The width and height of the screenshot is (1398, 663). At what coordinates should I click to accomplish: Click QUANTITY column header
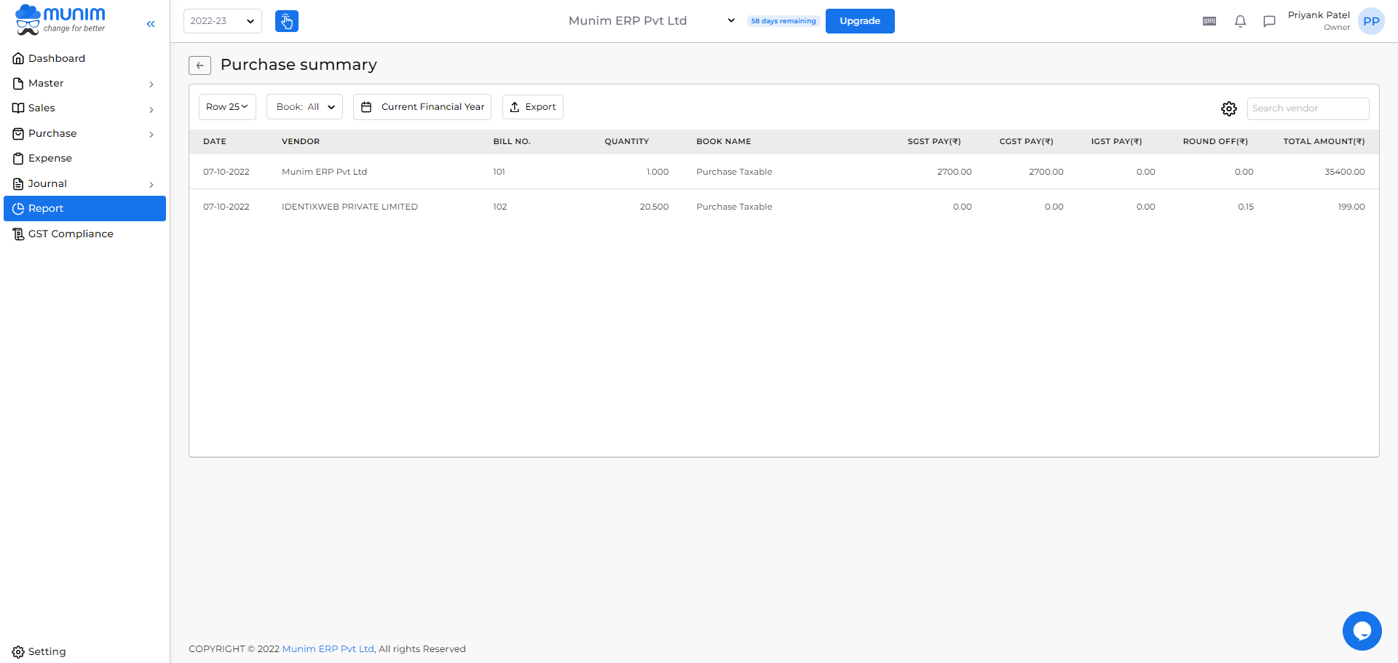(626, 142)
